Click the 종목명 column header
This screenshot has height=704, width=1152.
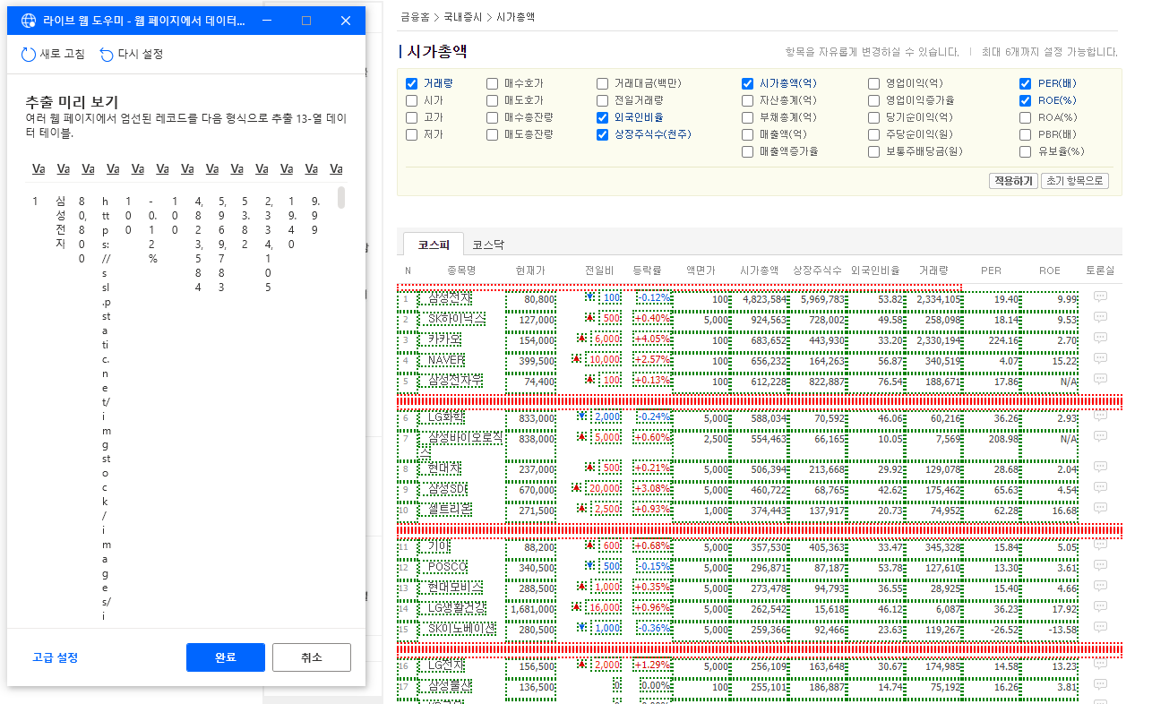pyautogui.click(x=461, y=270)
